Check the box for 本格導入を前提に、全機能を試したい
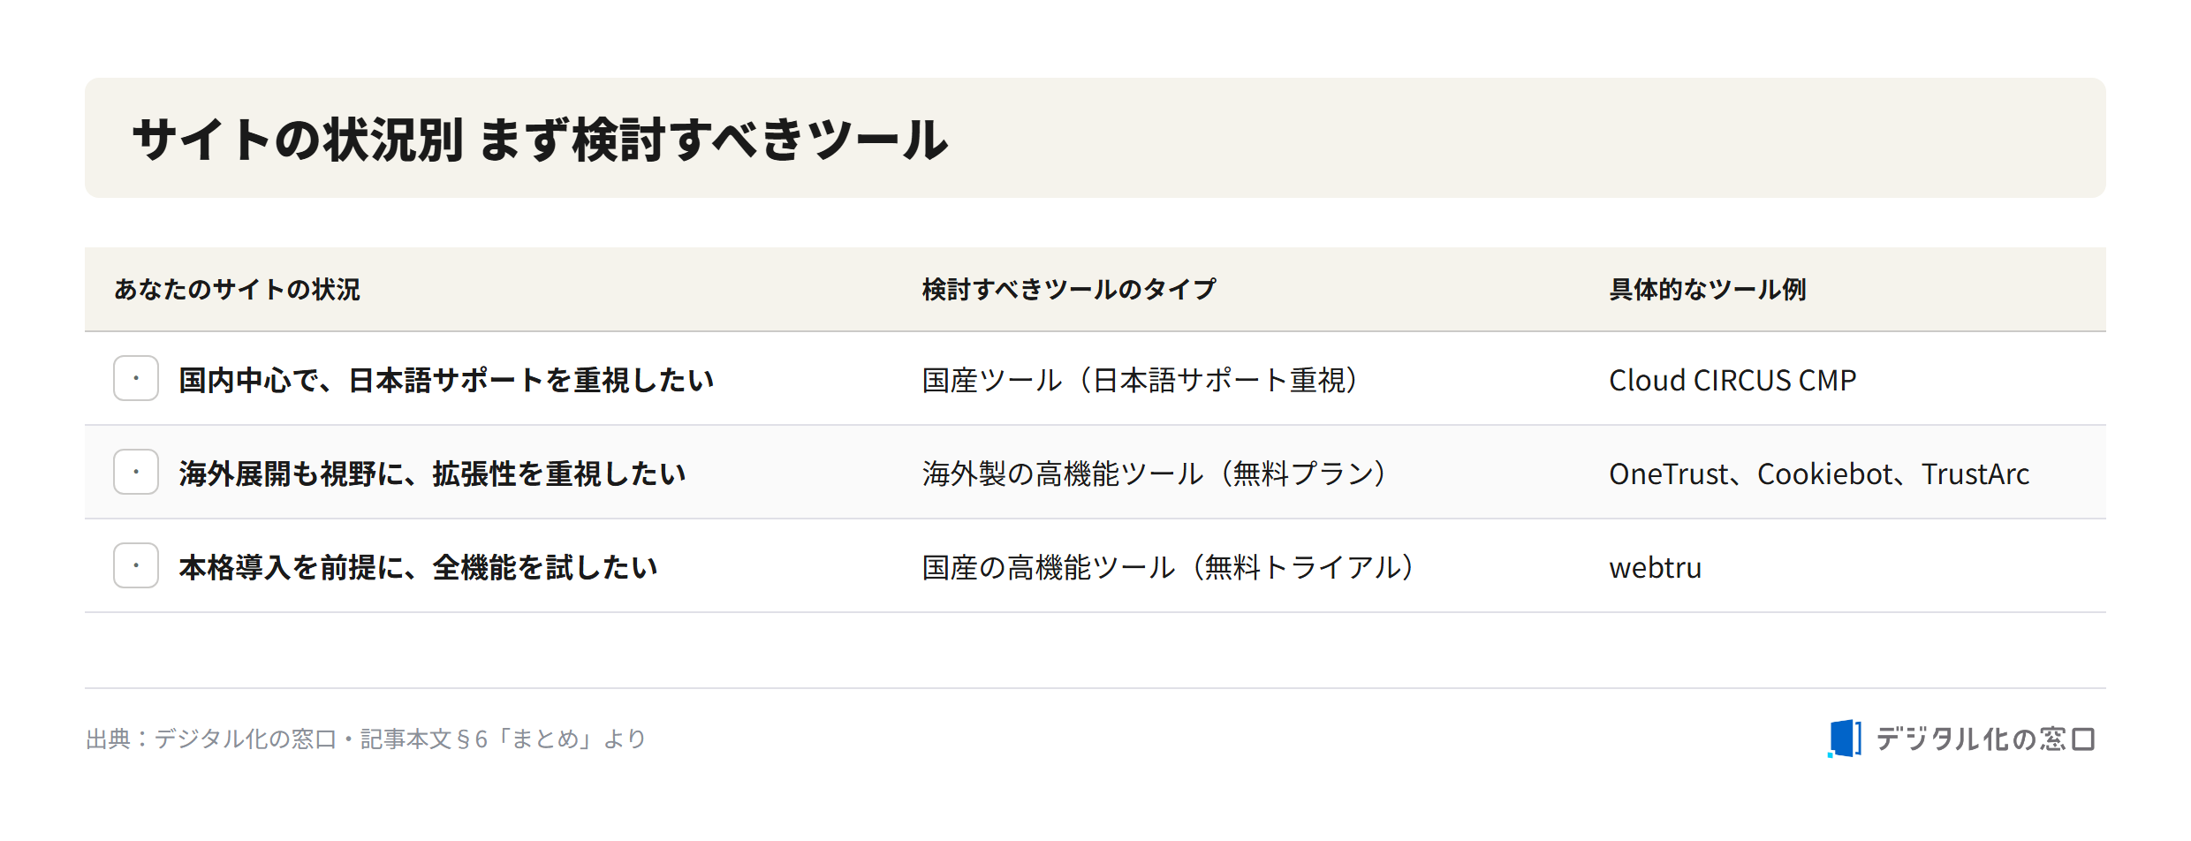This screenshot has width=2191, height=841. [136, 565]
